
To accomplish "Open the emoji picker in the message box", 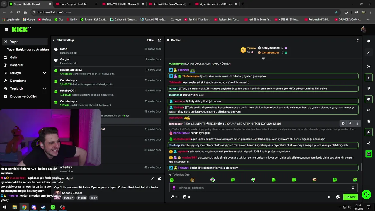I will pos(353,188).
